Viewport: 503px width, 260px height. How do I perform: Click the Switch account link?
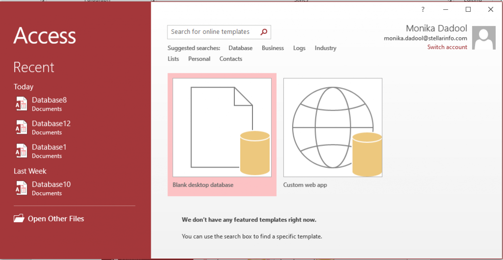[x=447, y=47]
